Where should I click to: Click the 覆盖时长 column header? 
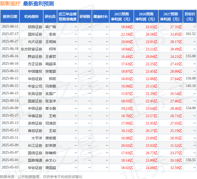(x=100, y=17)
